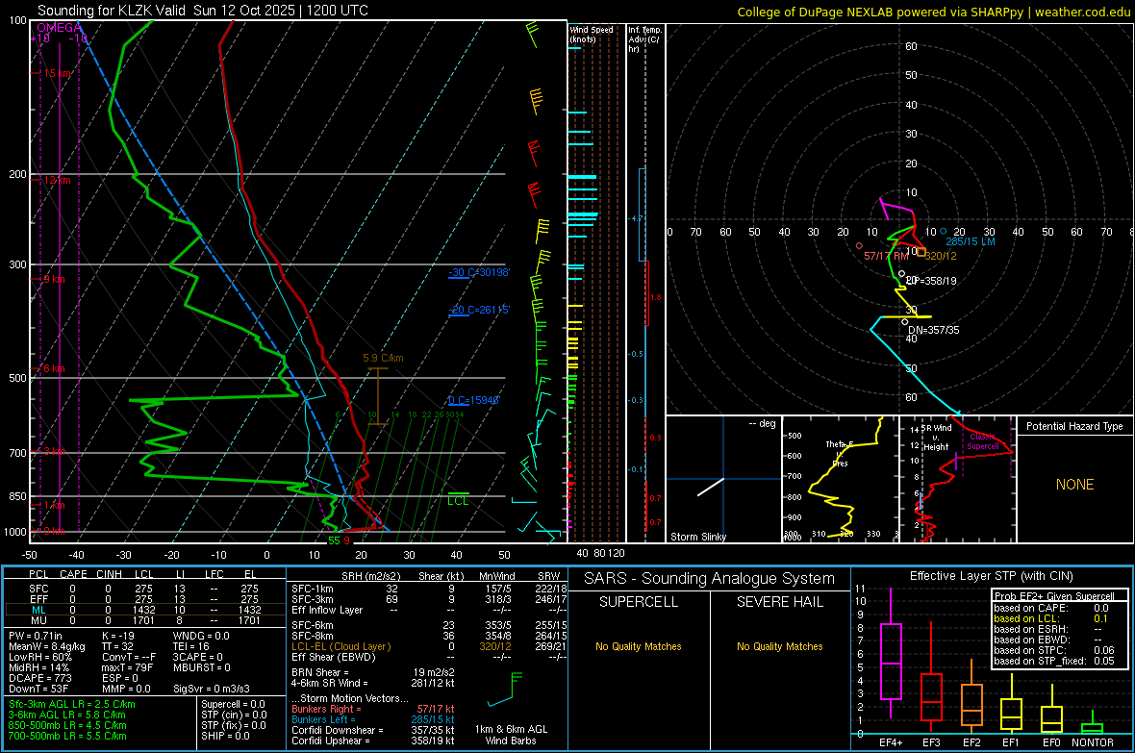The width and height of the screenshot is (1135, 753).
Task: Click the Wind Speed (knots) panel header
Action: (x=592, y=34)
